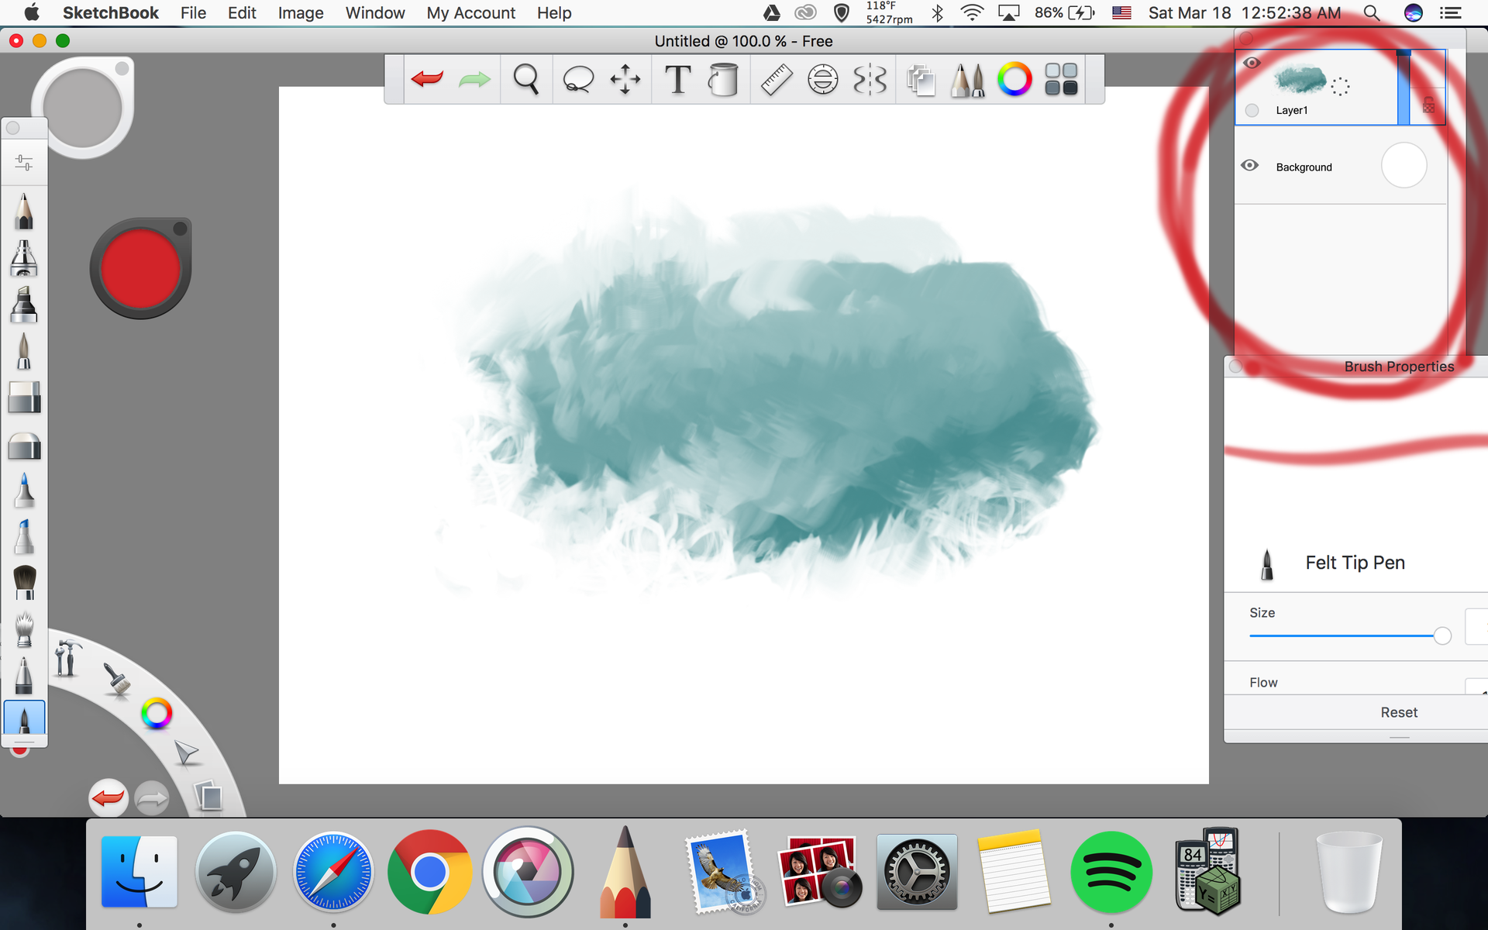Screen dimensions: 1488x930
Task: Select the Lasso selection tool
Action: [x=578, y=79]
